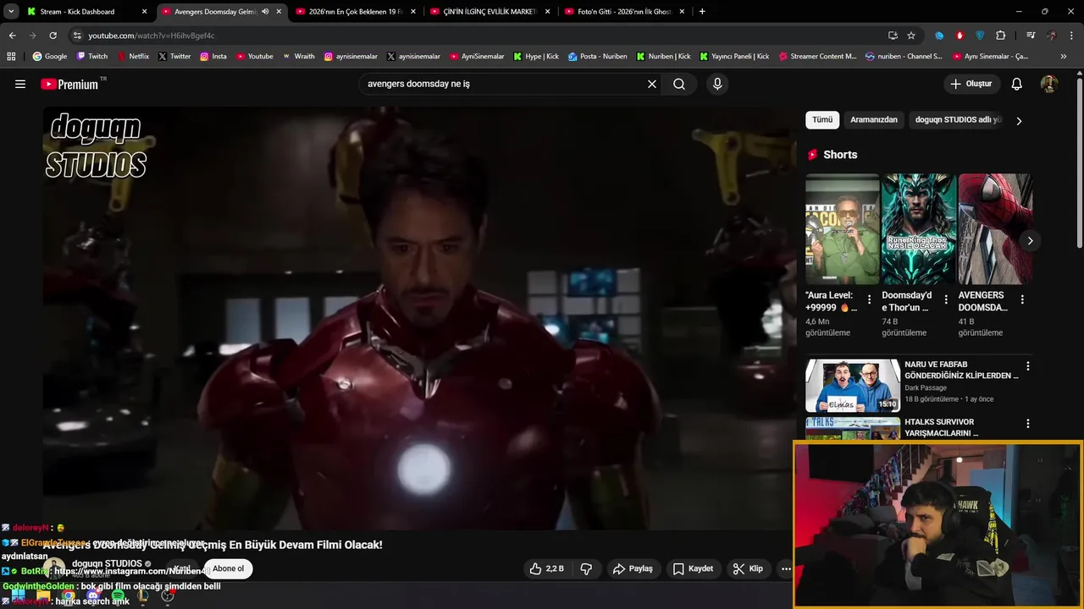Open the Oluştur create menu
Screen dimensions: 1084x609
(x=972, y=84)
